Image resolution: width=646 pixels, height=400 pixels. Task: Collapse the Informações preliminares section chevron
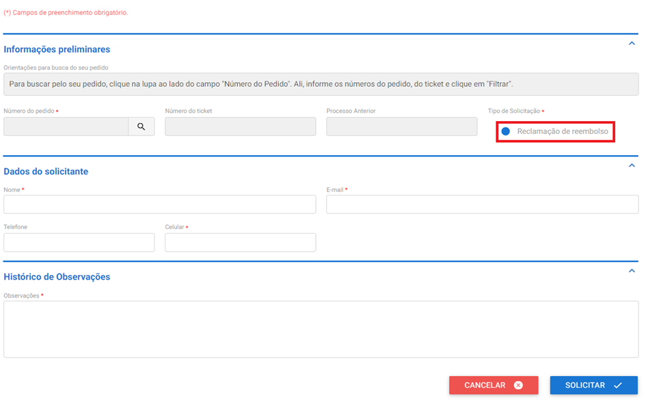coord(632,43)
